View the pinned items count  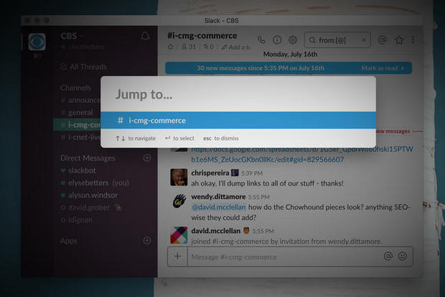point(209,47)
